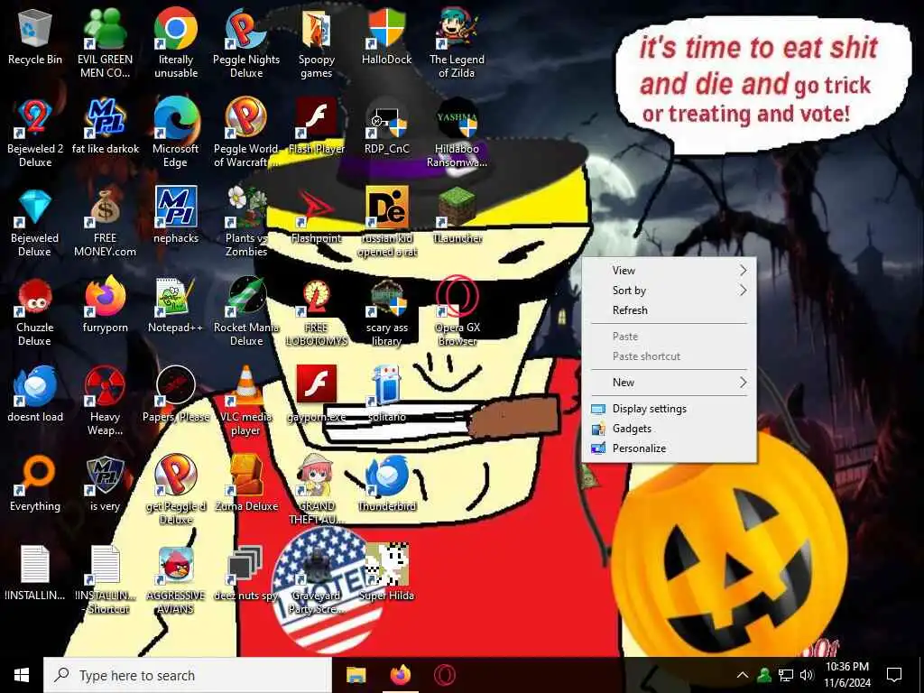Open the TLauncher Minecraft icon
Image resolution: width=924 pixels, height=693 pixels.
(457, 216)
